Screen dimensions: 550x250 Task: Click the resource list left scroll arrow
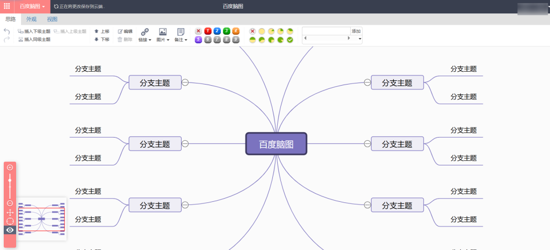click(x=305, y=38)
